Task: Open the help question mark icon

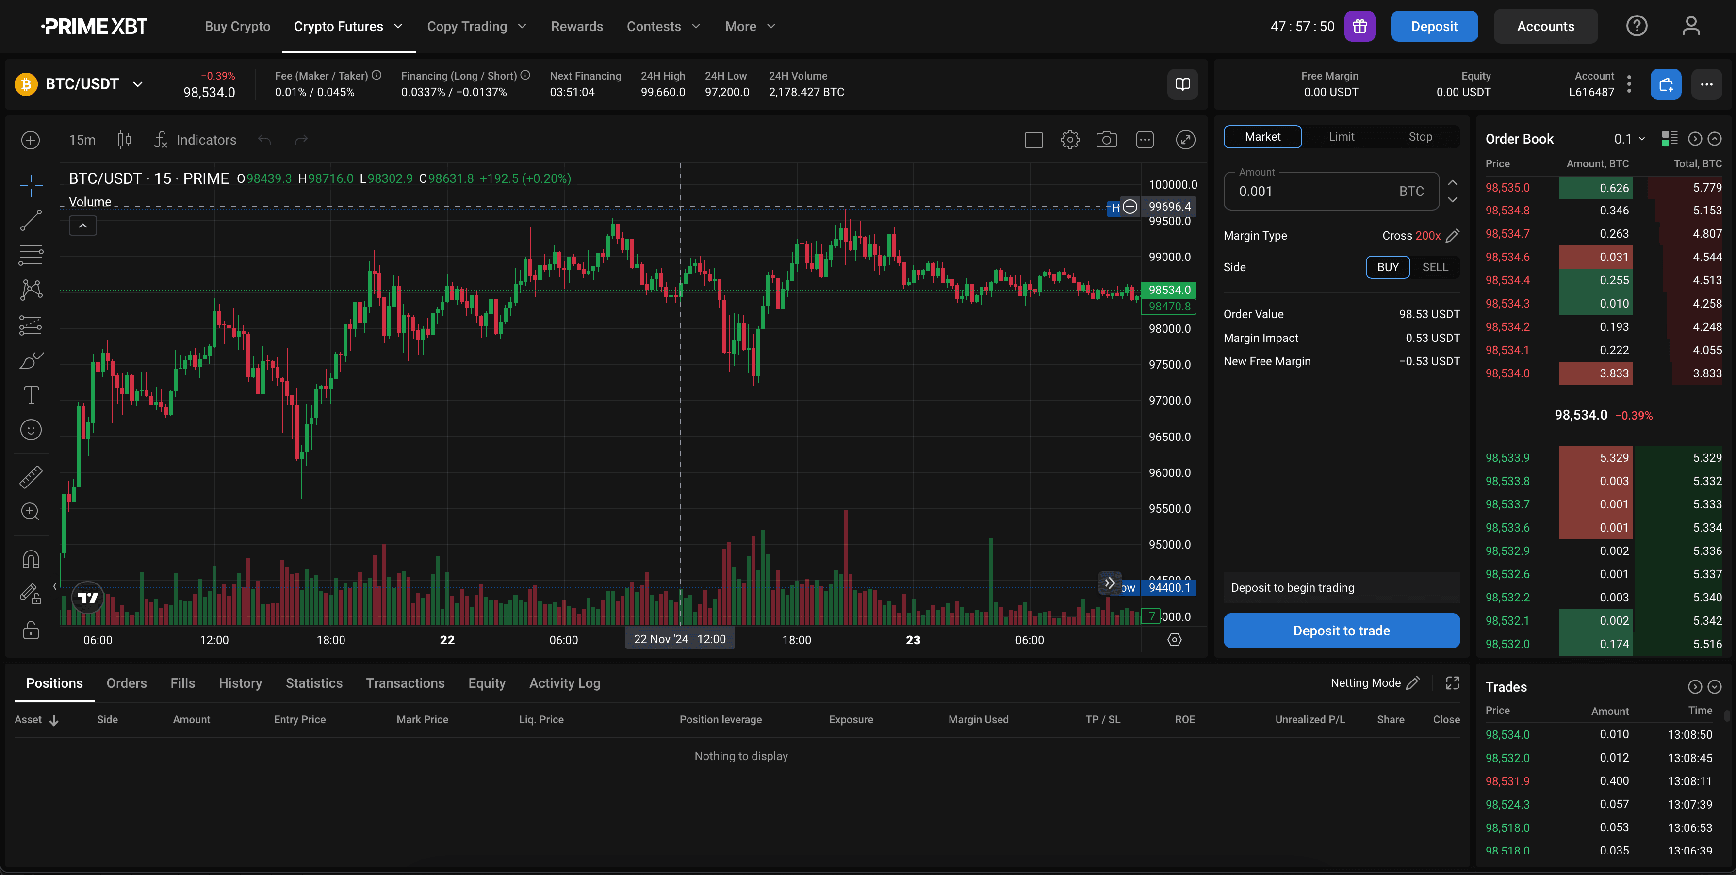Action: [1636, 26]
